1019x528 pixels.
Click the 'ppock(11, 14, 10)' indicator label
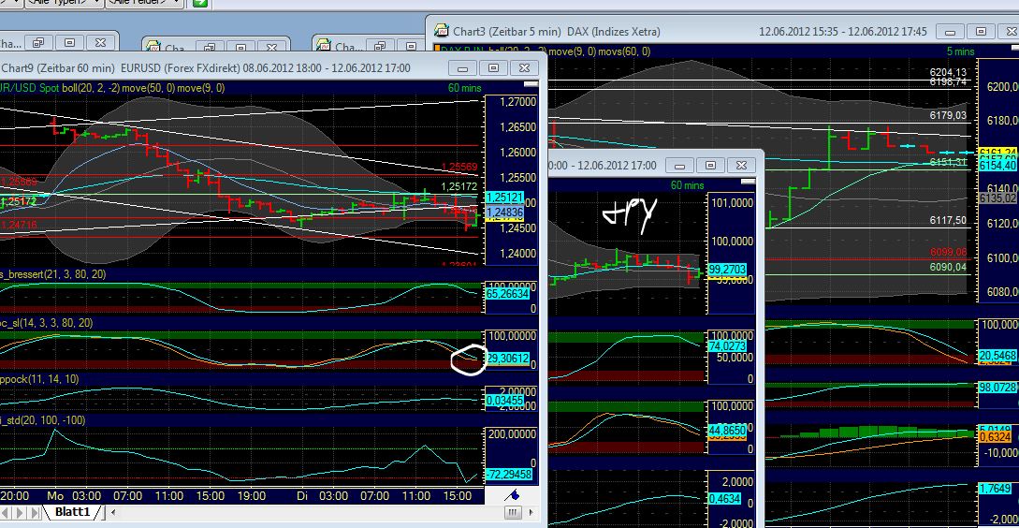click(x=39, y=379)
